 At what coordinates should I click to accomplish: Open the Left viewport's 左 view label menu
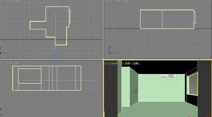pyautogui.click(x=2, y=64)
